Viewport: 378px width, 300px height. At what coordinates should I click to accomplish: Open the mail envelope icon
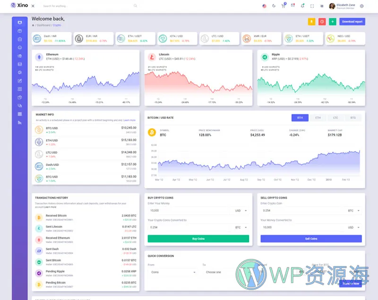pos(293,6)
